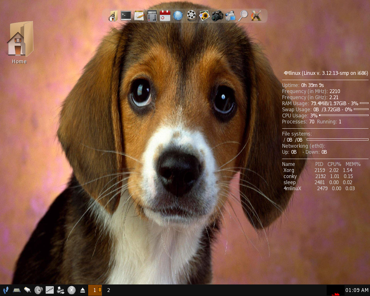Click the conky process row
Viewport: 370px width, 296px height.
(x=318, y=176)
